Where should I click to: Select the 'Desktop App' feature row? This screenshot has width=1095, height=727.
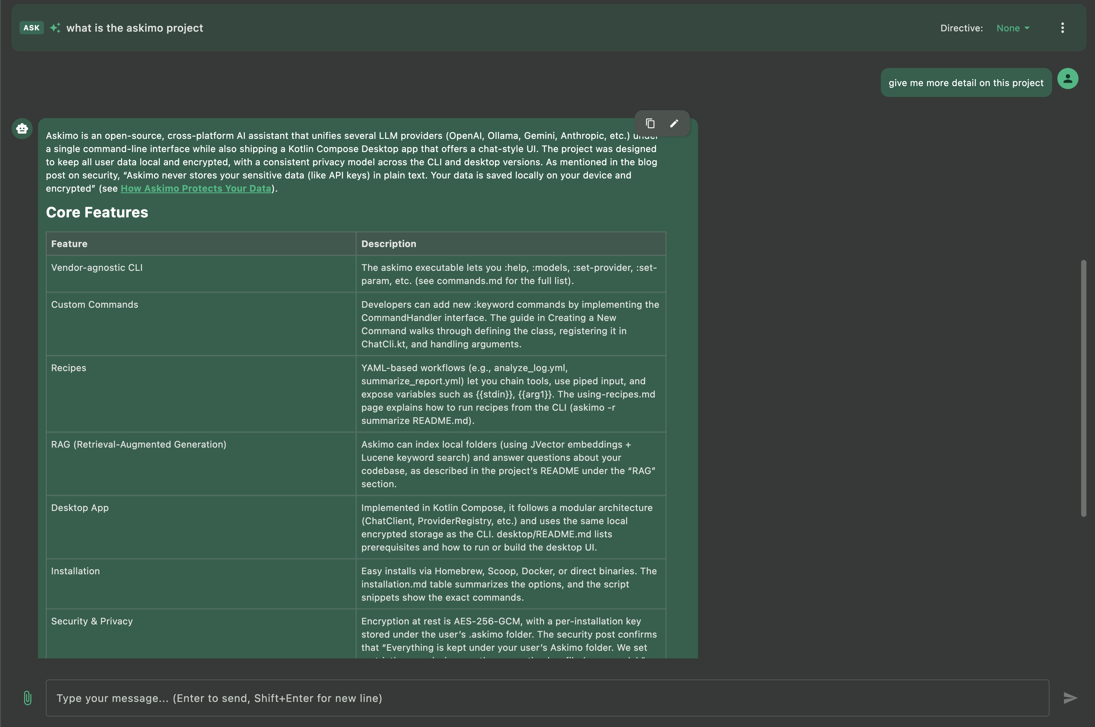coord(79,507)
